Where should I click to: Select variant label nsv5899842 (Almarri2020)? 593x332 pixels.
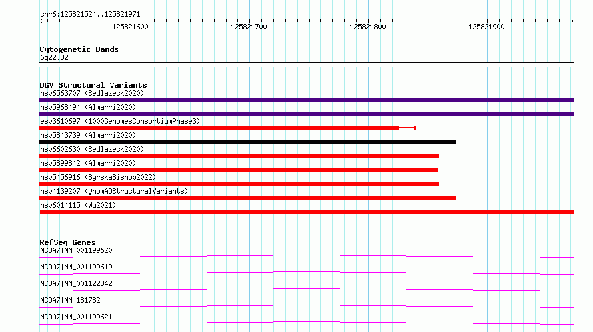(x=88, y=163)
